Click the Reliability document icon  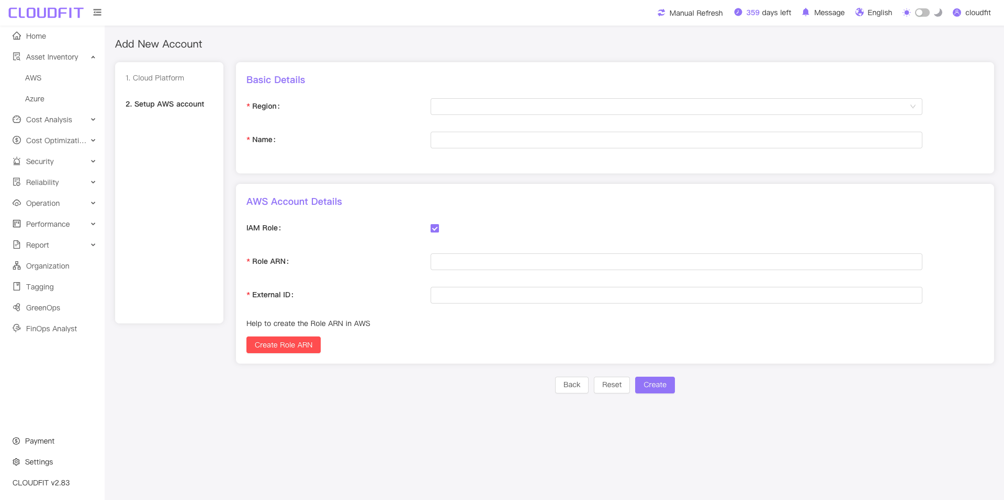point(17,182)
